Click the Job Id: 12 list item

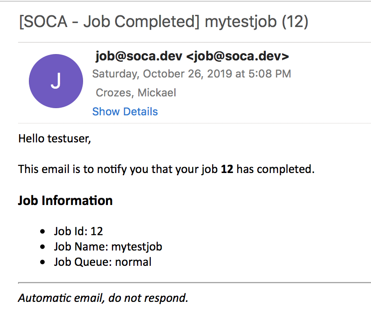pyautogui.click(x=79, y=232)
